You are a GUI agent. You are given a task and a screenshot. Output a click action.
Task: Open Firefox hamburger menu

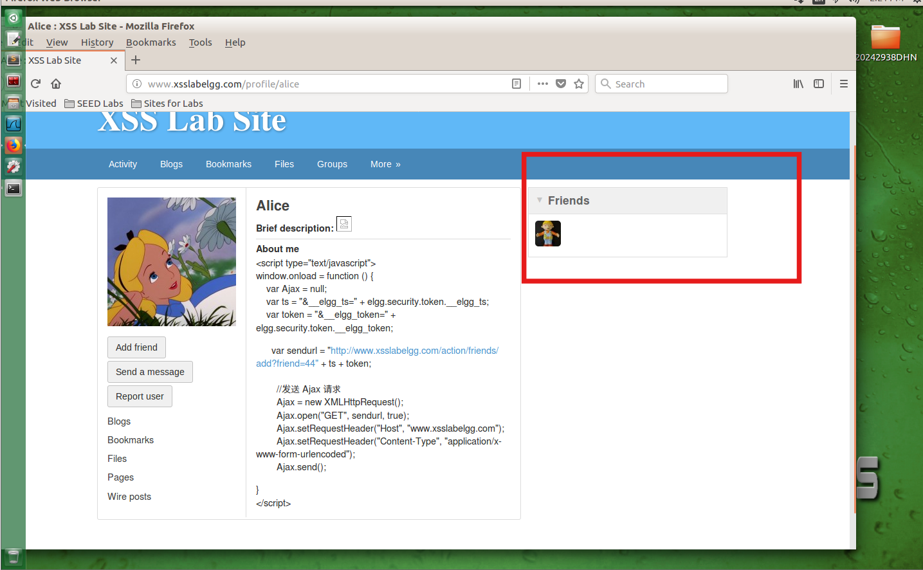tap(844, 84)
